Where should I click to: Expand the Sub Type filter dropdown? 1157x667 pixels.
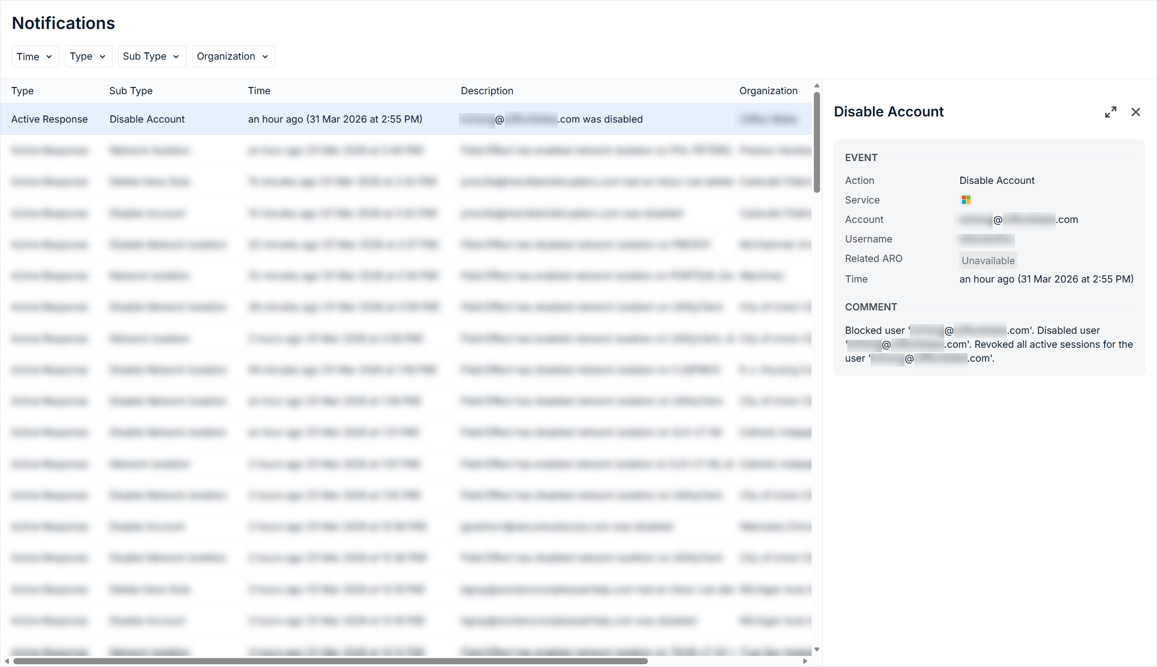coord(152,56)
